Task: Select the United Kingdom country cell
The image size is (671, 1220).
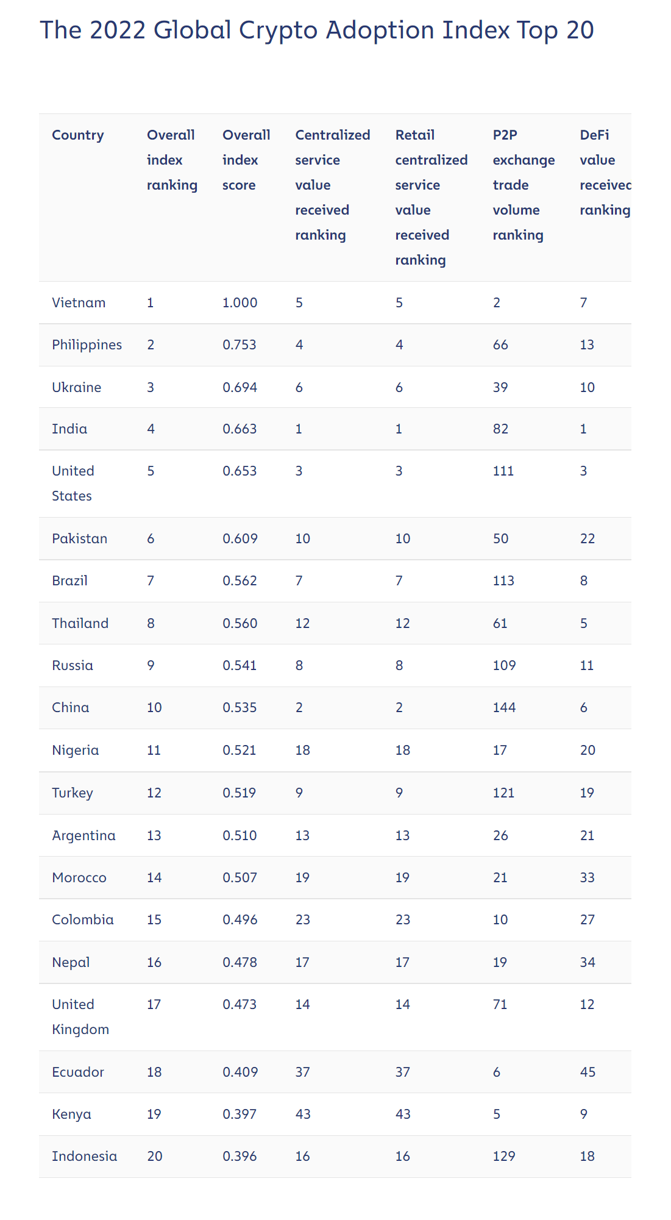Action: [80, 1018]
